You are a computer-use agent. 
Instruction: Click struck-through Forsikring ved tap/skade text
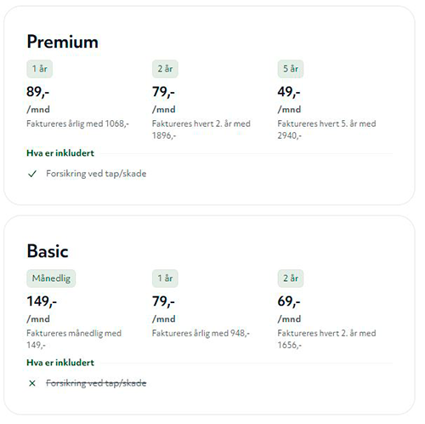(96, 383)
